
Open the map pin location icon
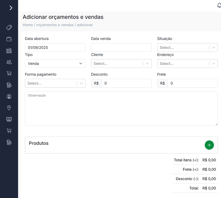(x=9, y=108)
